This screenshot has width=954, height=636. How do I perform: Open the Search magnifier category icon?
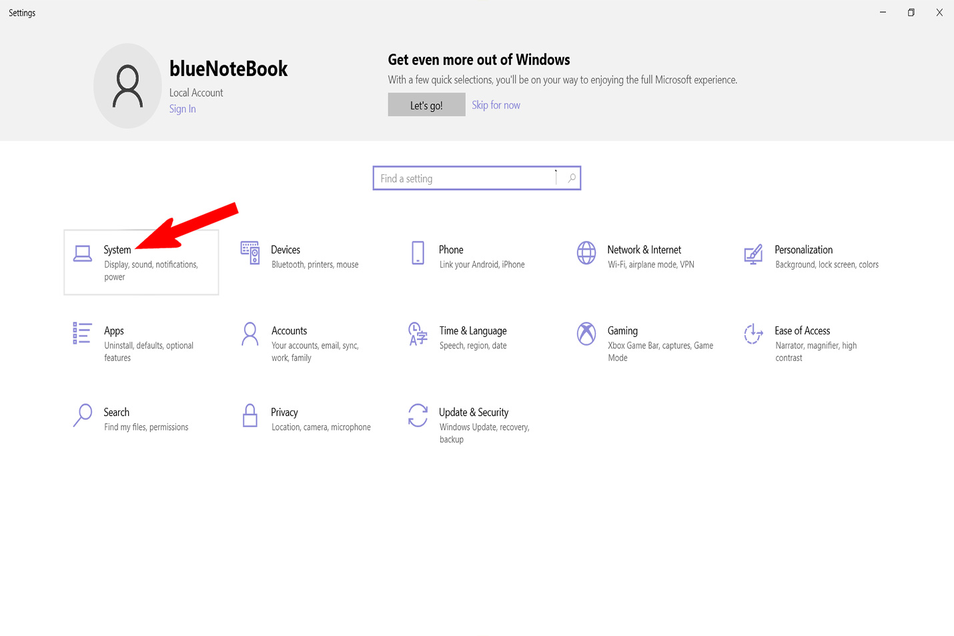point(82,415)
